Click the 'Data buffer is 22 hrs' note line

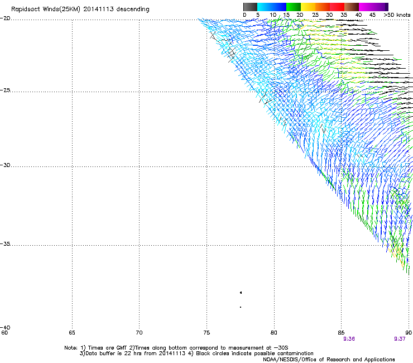(196, 354)
